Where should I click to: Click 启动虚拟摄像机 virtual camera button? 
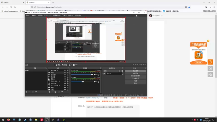135,76
